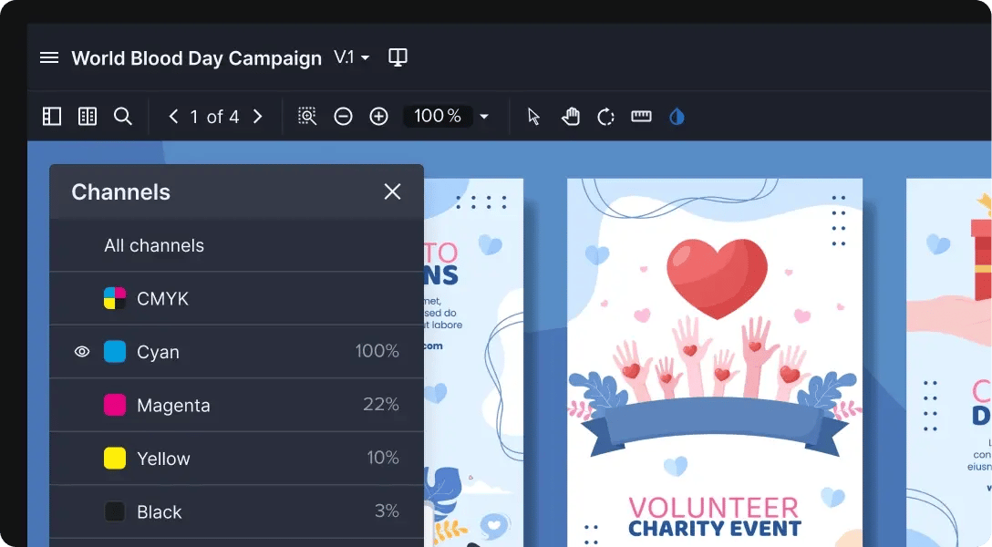992x547 pixels.
Task: Hide the Magenta channel
Action: (x=82, y=405)
